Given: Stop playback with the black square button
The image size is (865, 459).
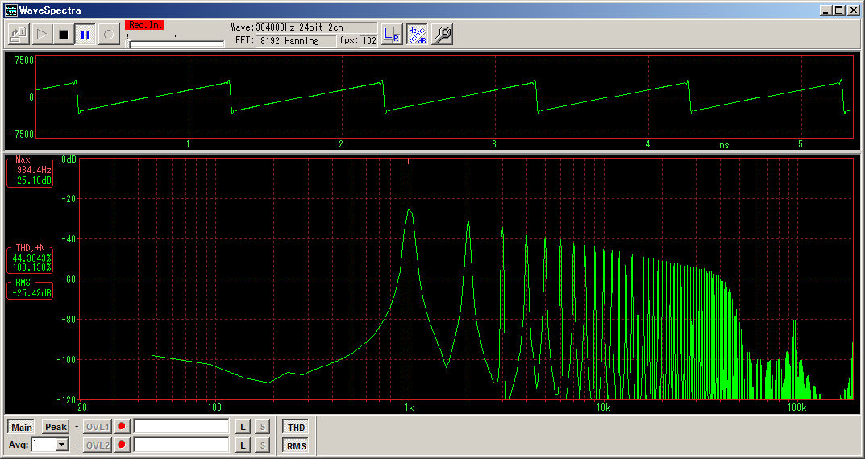Looking at the screenshot, I should click(64, 35).
